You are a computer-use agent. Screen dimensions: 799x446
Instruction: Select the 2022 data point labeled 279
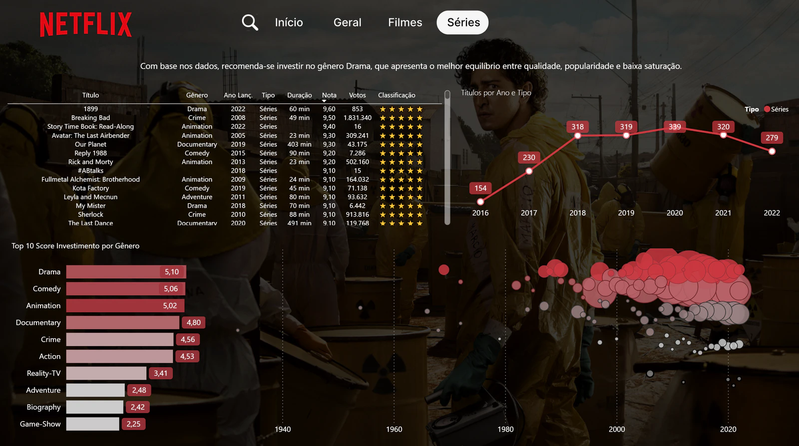click(772, 151)
